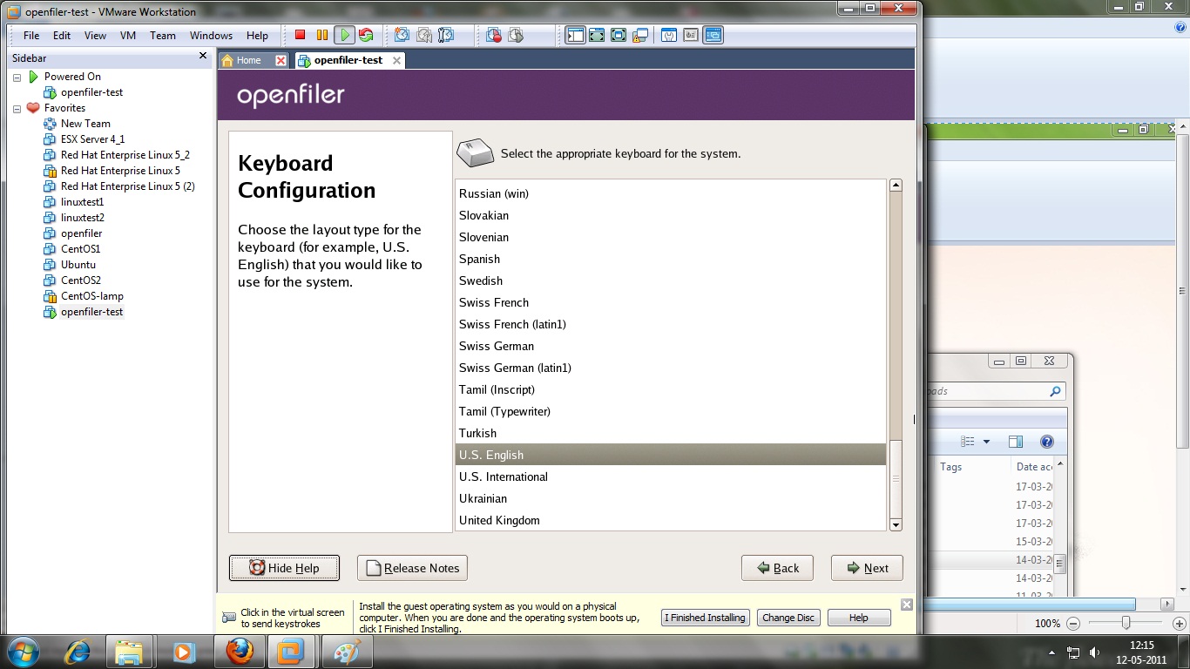Collapse the Favorites tree node
The image size is (1190, 669).
17,108
